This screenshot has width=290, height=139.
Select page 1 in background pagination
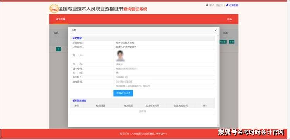58,49
